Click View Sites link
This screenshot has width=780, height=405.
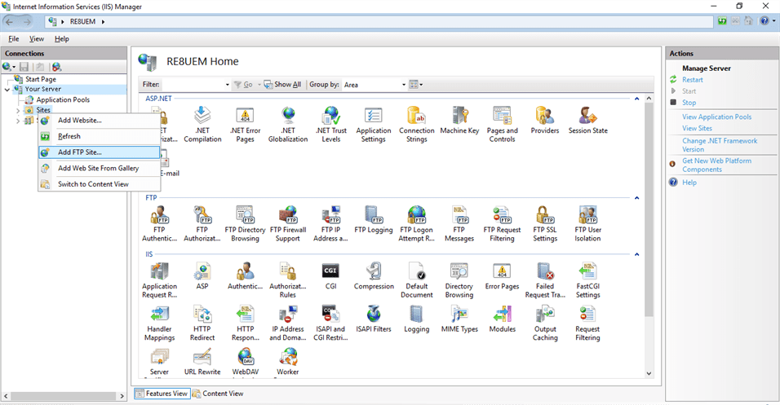(697, 128)
